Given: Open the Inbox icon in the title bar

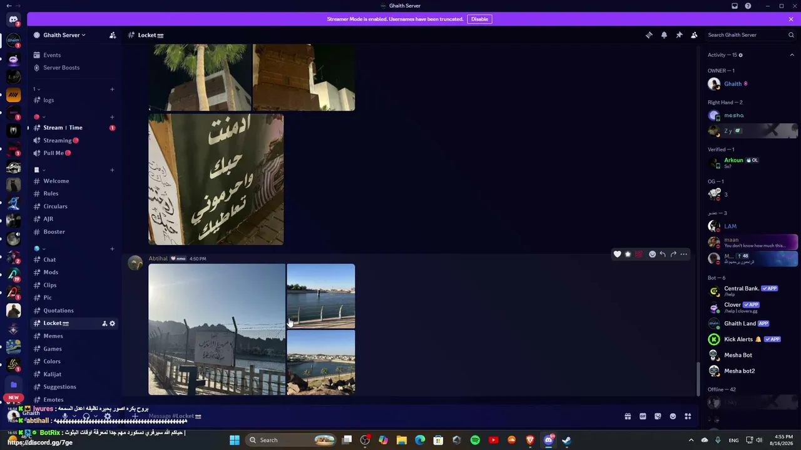Looking at the screenshot, I should tap(735, 6).
